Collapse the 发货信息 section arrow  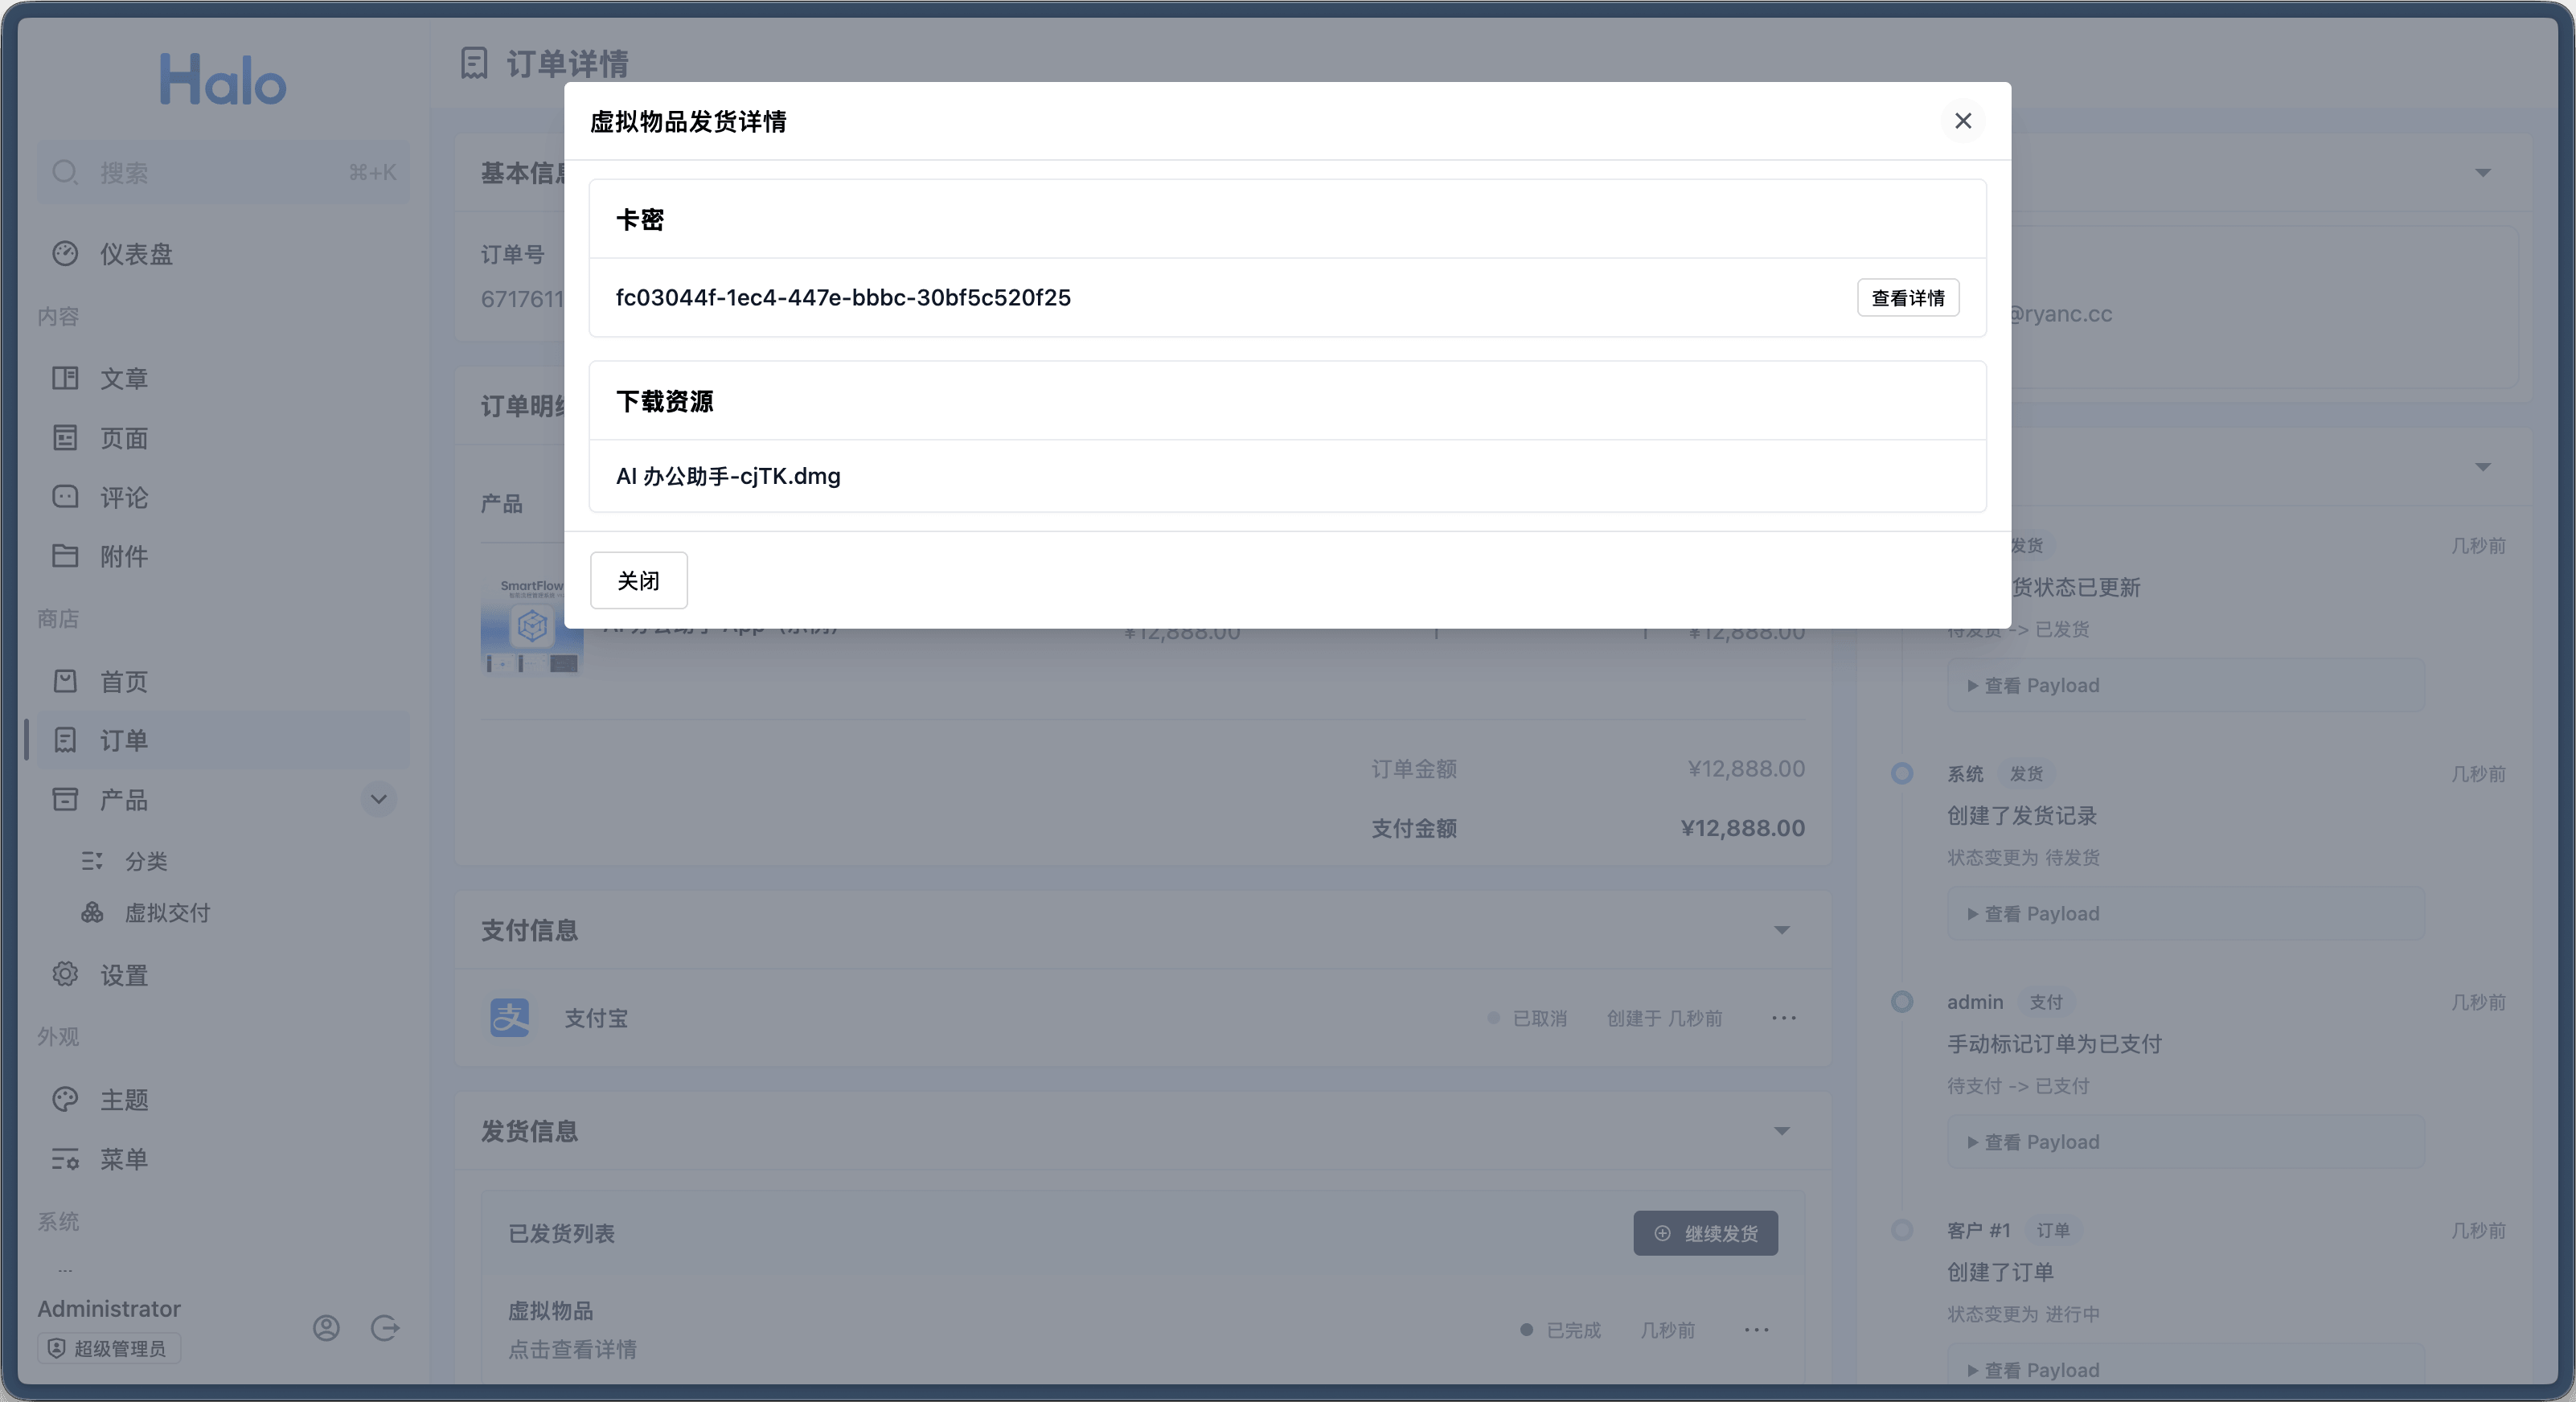pyautogui.click(x=1781, y=1132)
